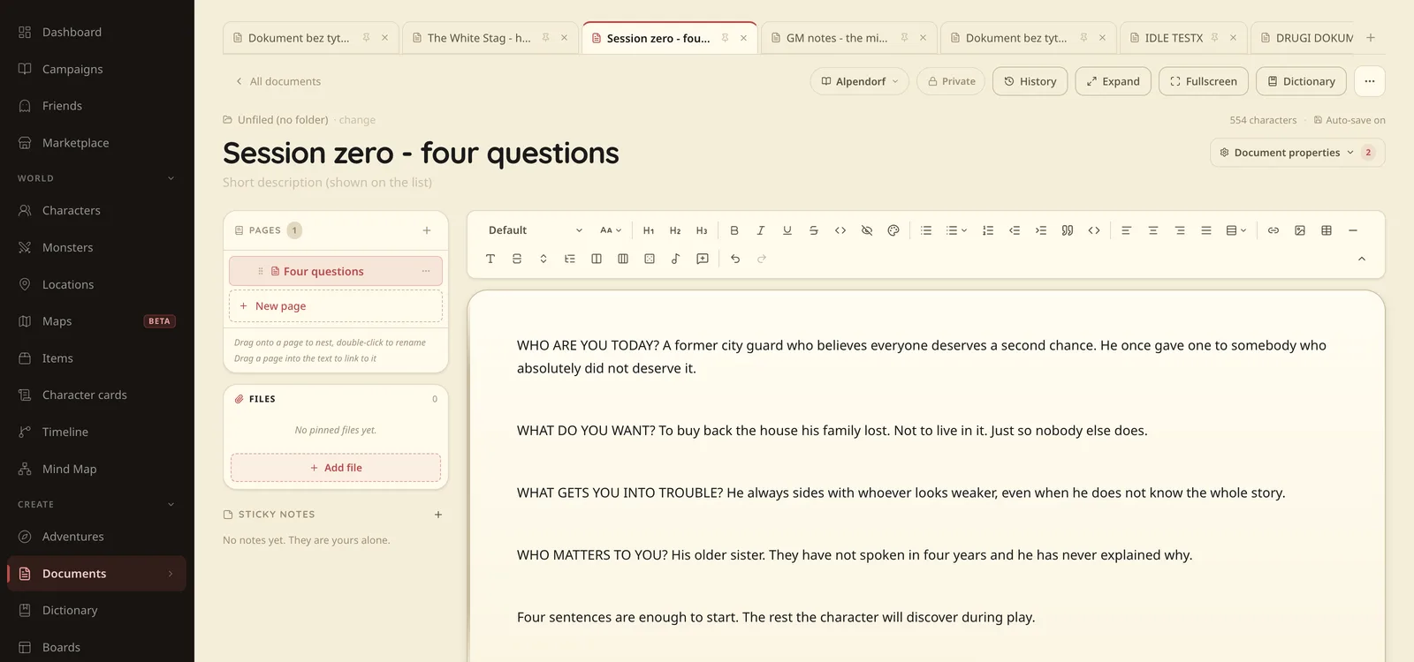
Task: Insert a link into the text
Action: click(x=1273, y=230)
